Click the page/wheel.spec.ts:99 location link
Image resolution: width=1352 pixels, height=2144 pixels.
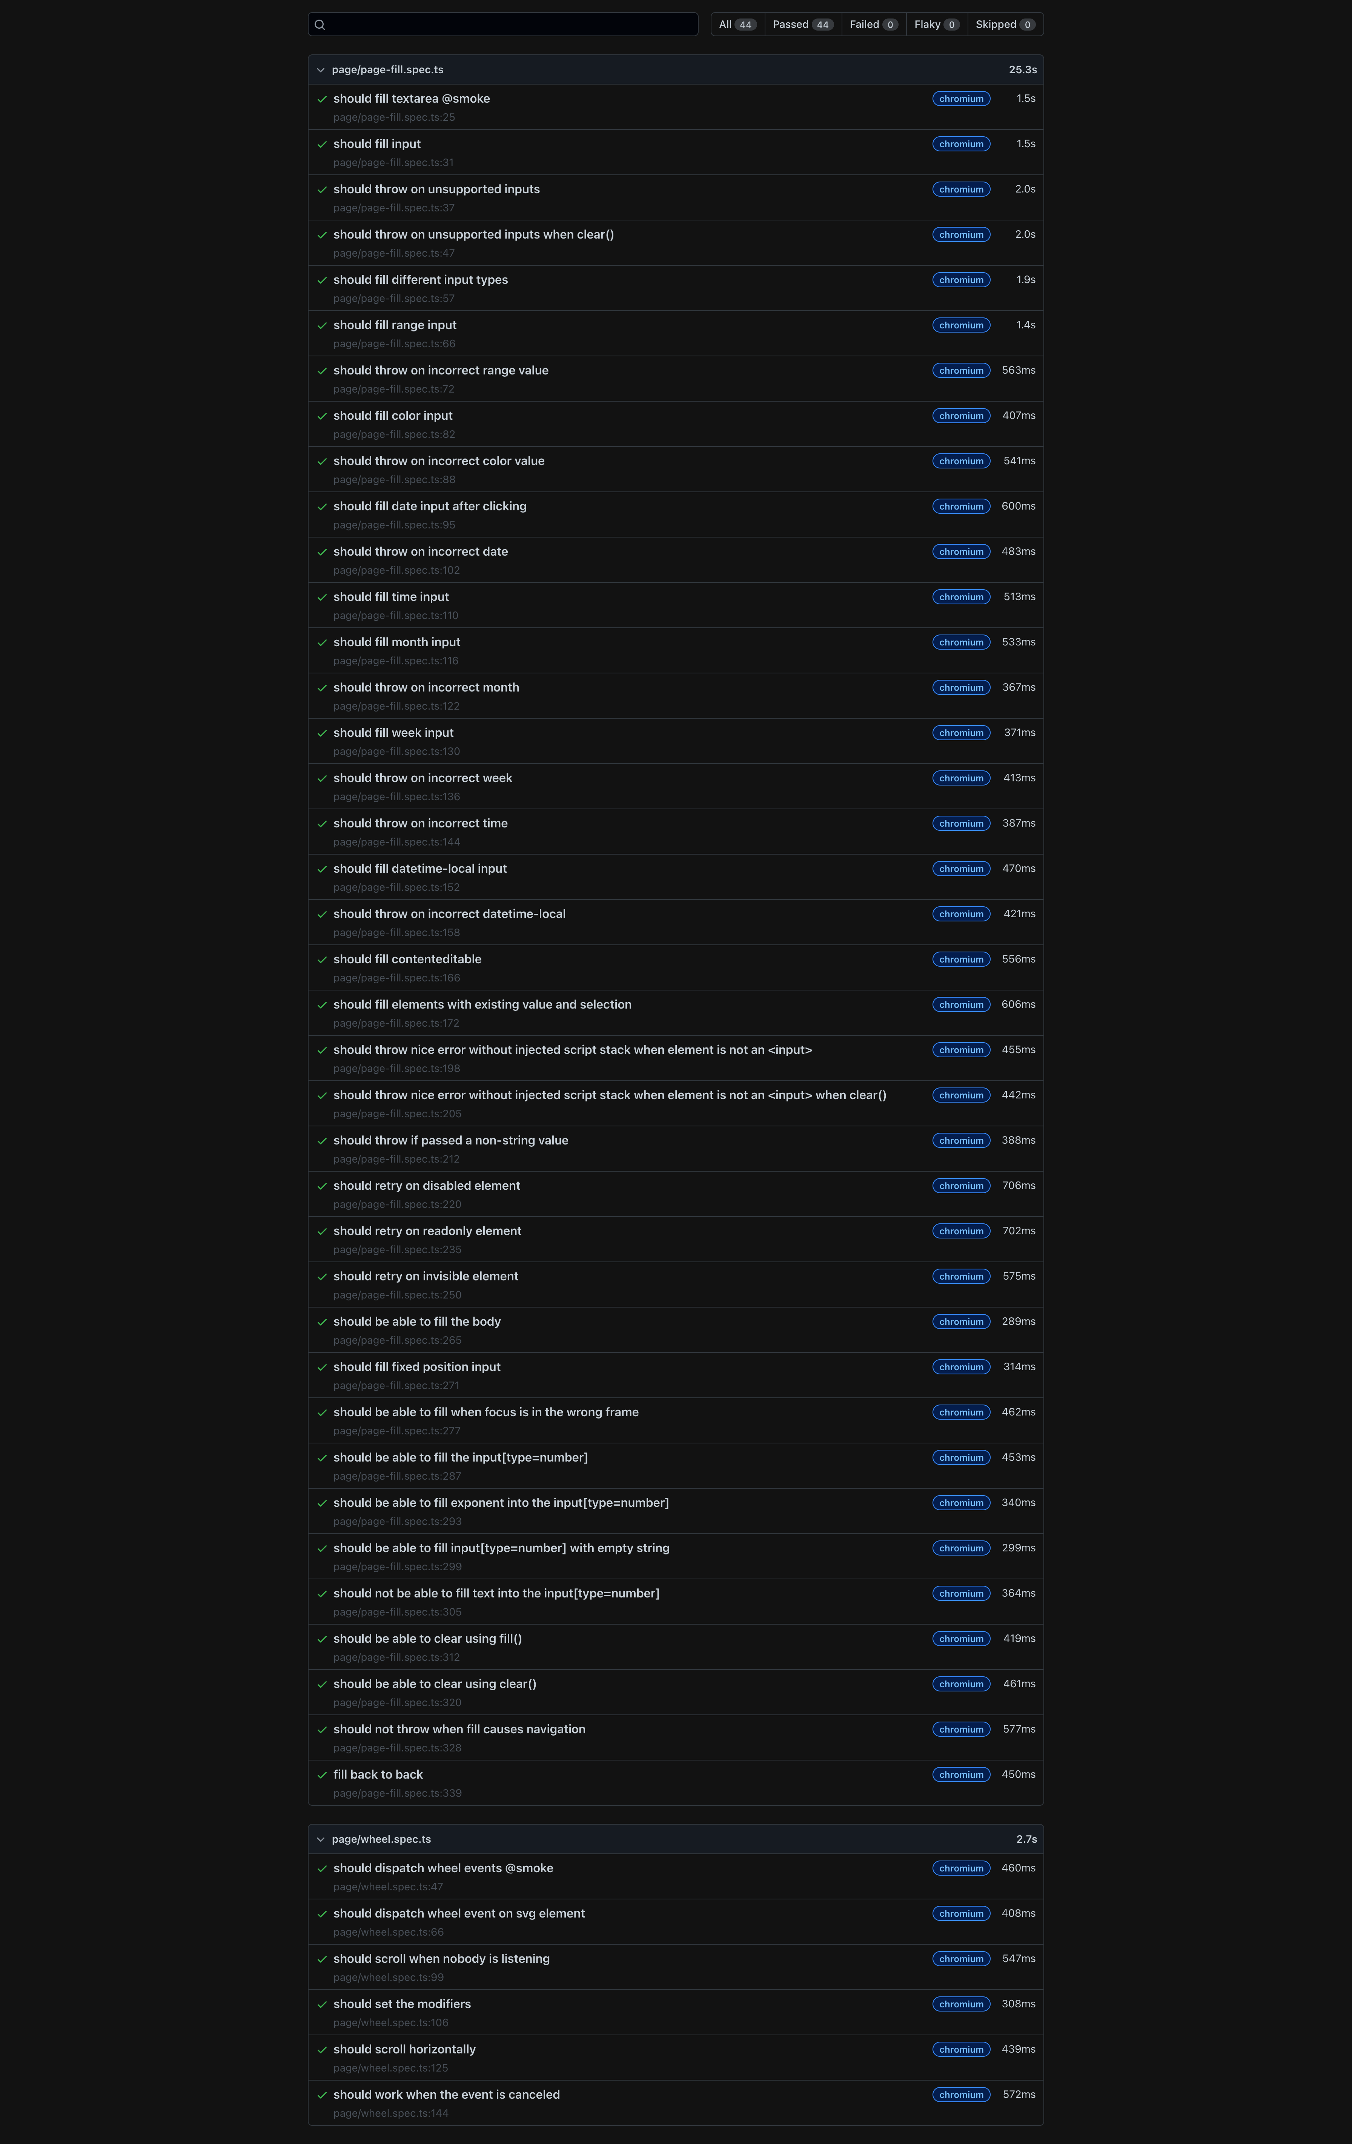click(388, 1978)
